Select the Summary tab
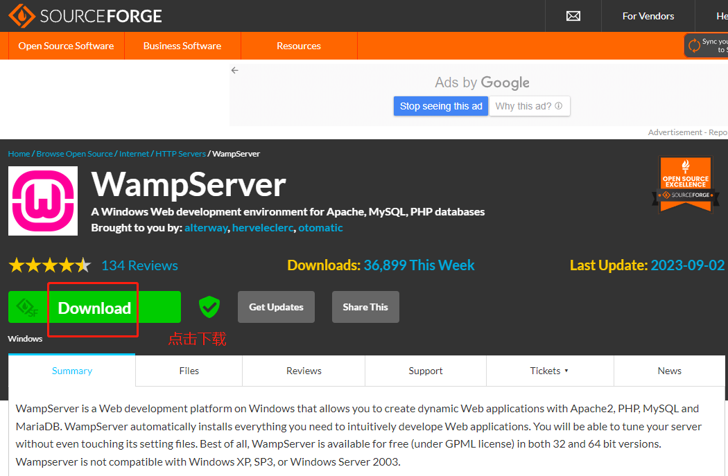This screenshot has height=476, width=728. click(72, 371)
